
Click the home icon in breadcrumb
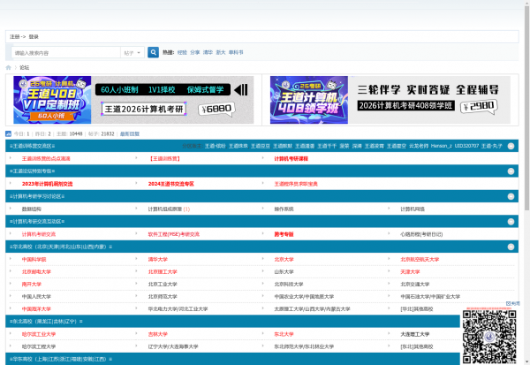pyautogui.click(x=10, y=67)
